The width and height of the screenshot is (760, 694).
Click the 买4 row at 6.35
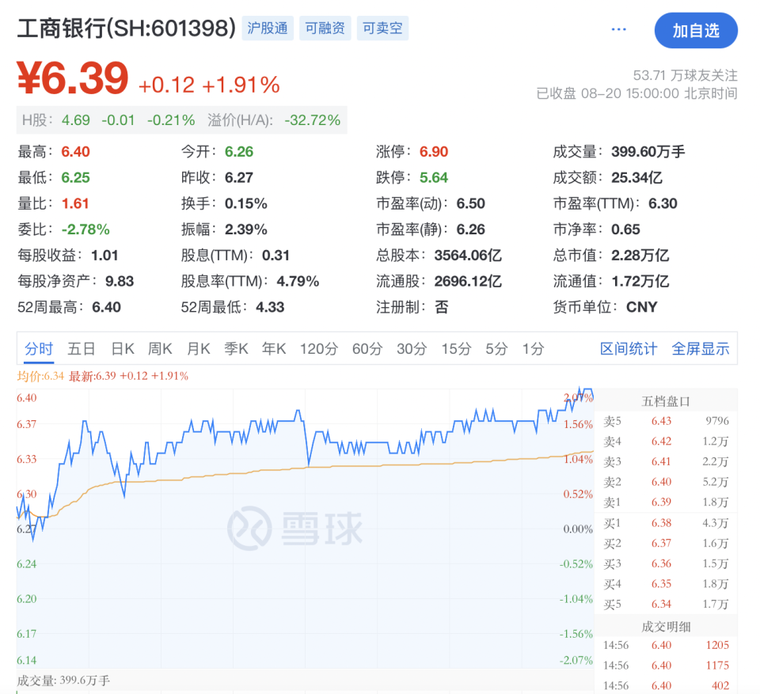pyautogui.click(x=666, y=584)
